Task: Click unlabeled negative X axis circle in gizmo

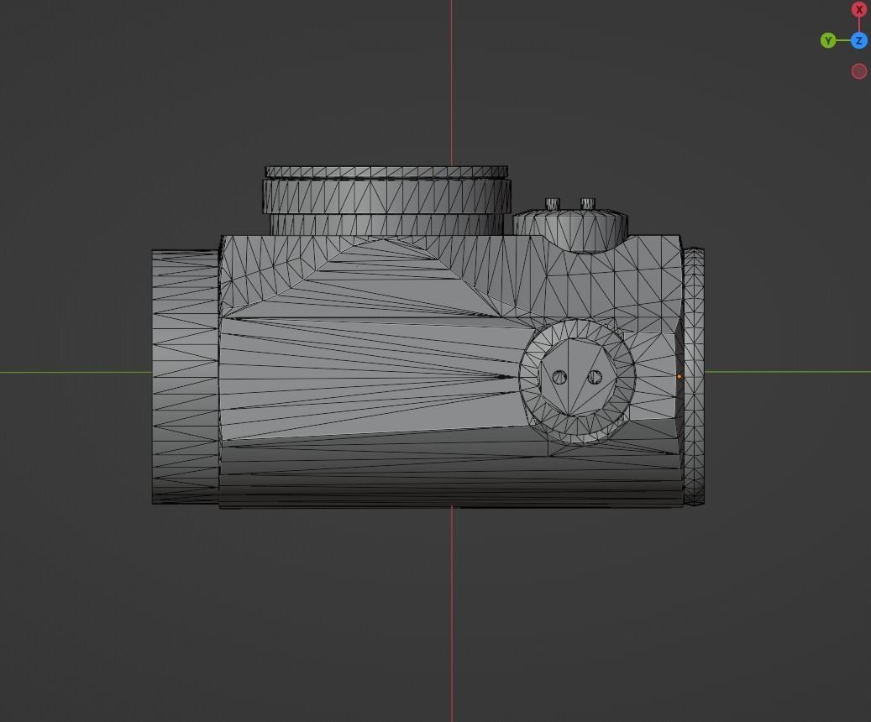Action: click(858, 71)
